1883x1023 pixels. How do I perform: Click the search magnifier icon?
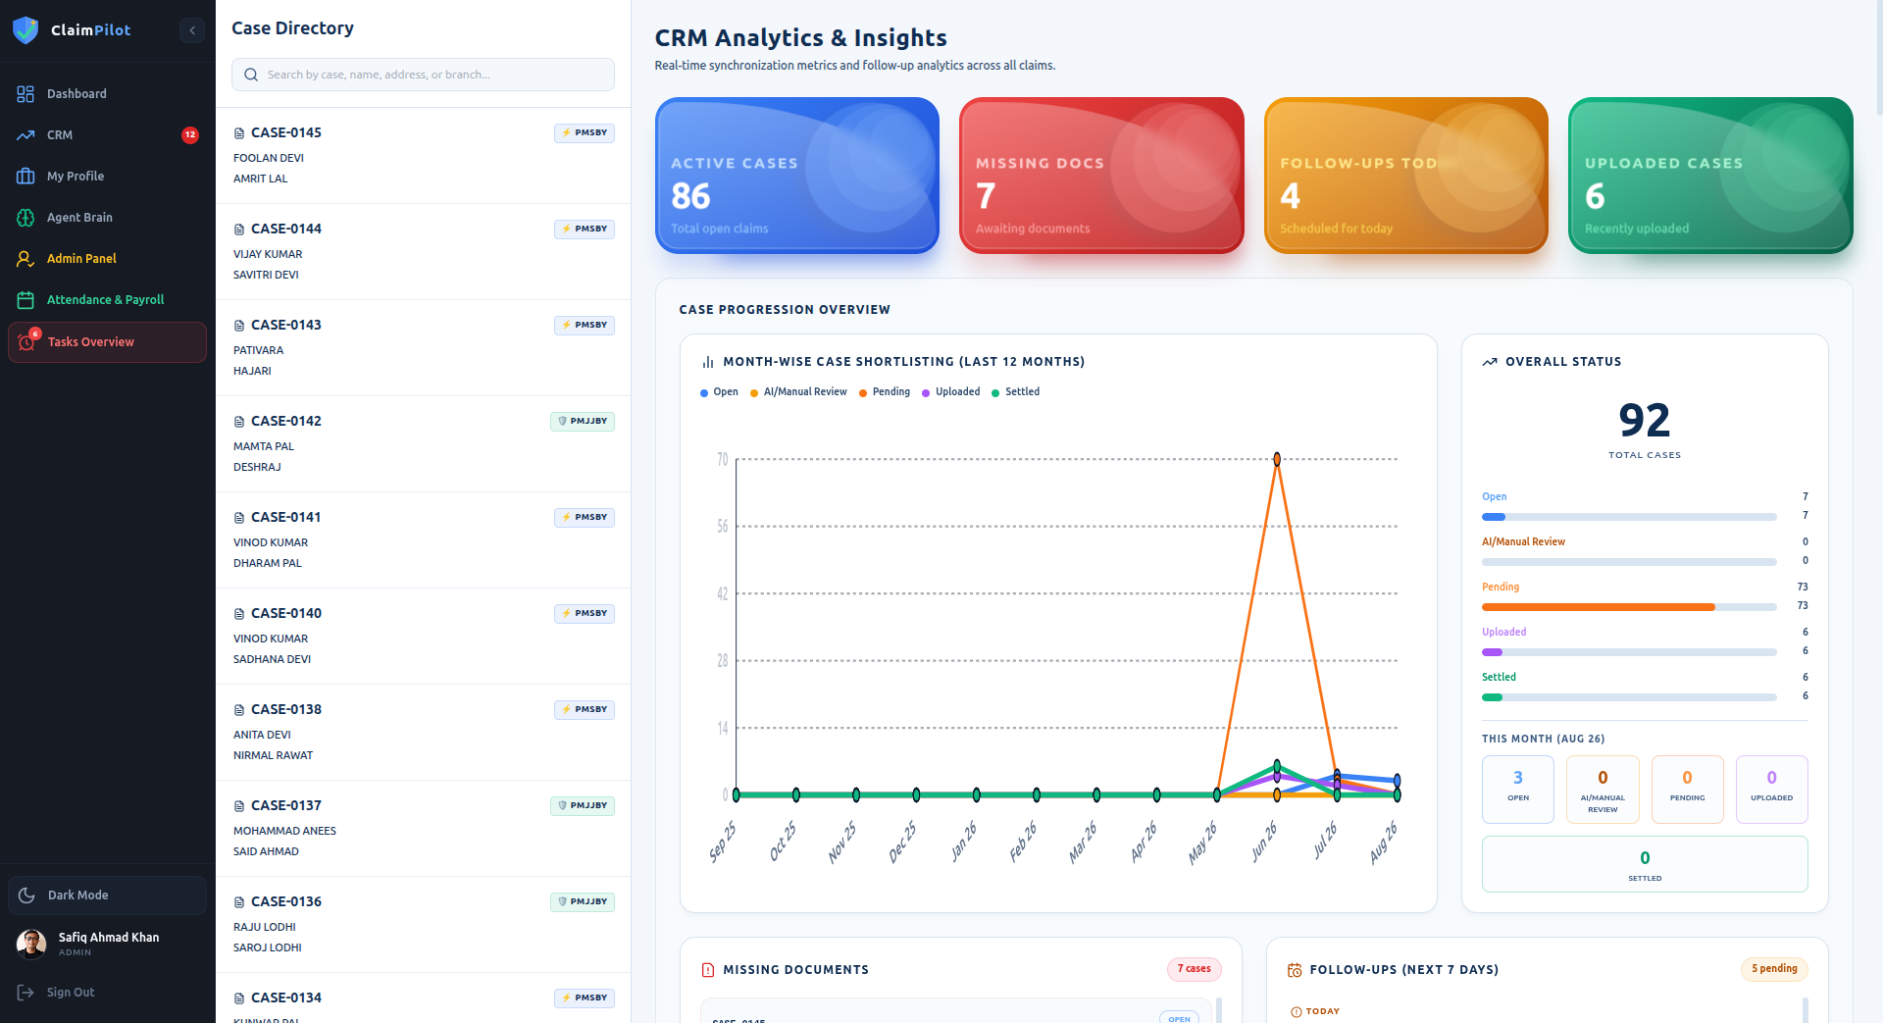pyautogui.click(x=251, y=75)
